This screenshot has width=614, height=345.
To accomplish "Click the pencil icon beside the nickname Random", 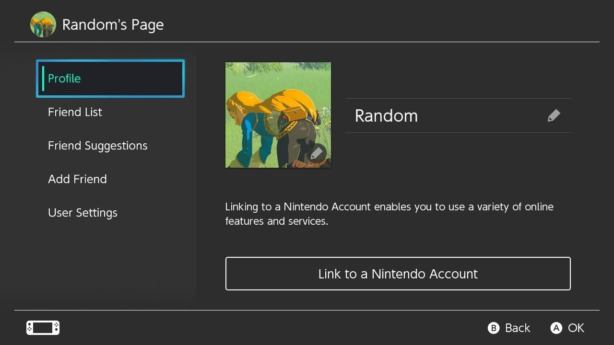I will (554, 115).
